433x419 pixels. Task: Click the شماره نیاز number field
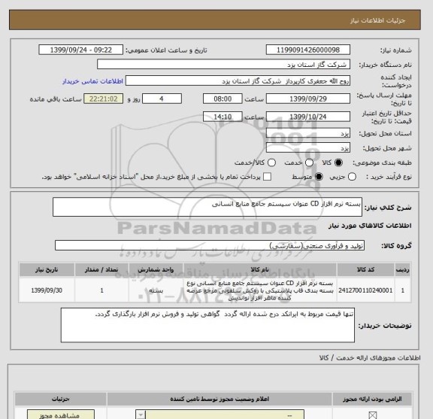pos(308,50)
